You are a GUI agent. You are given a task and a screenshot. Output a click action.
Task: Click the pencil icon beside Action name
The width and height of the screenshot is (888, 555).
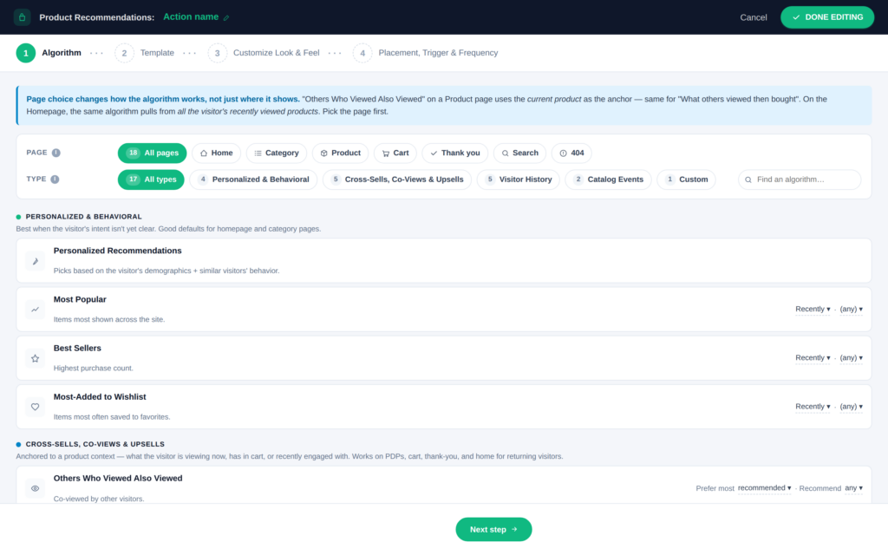click(226, 17)
